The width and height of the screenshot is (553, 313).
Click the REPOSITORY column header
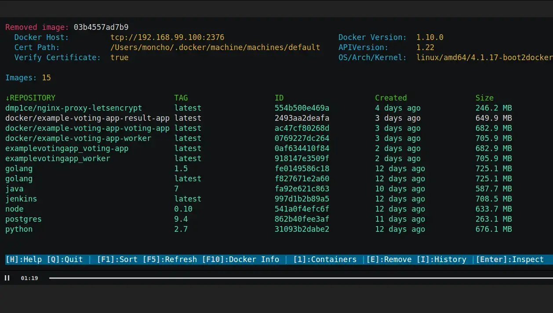pyautogui.click(x=30, y=98)
